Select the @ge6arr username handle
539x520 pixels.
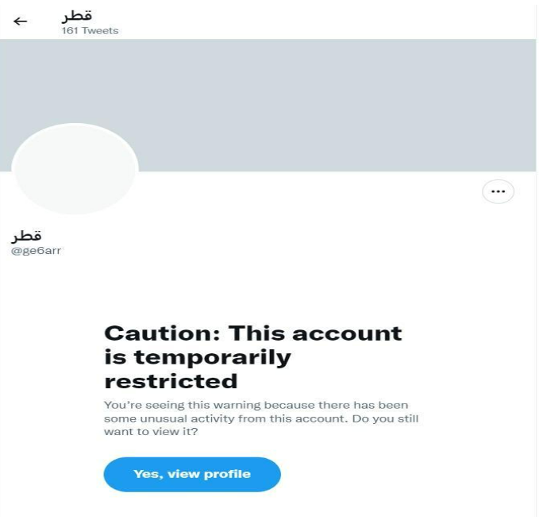click(36, 251)
